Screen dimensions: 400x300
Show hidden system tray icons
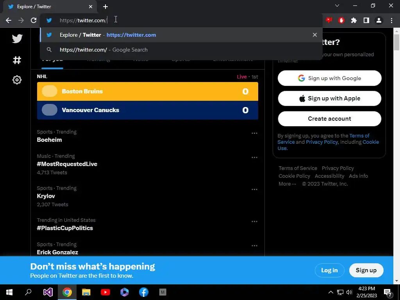click(330, 292)
